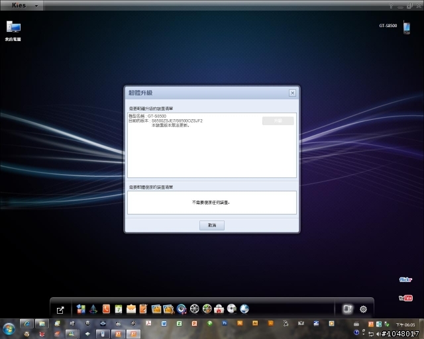Open the Excel icon in taskbar

click(x=179, y=323)
